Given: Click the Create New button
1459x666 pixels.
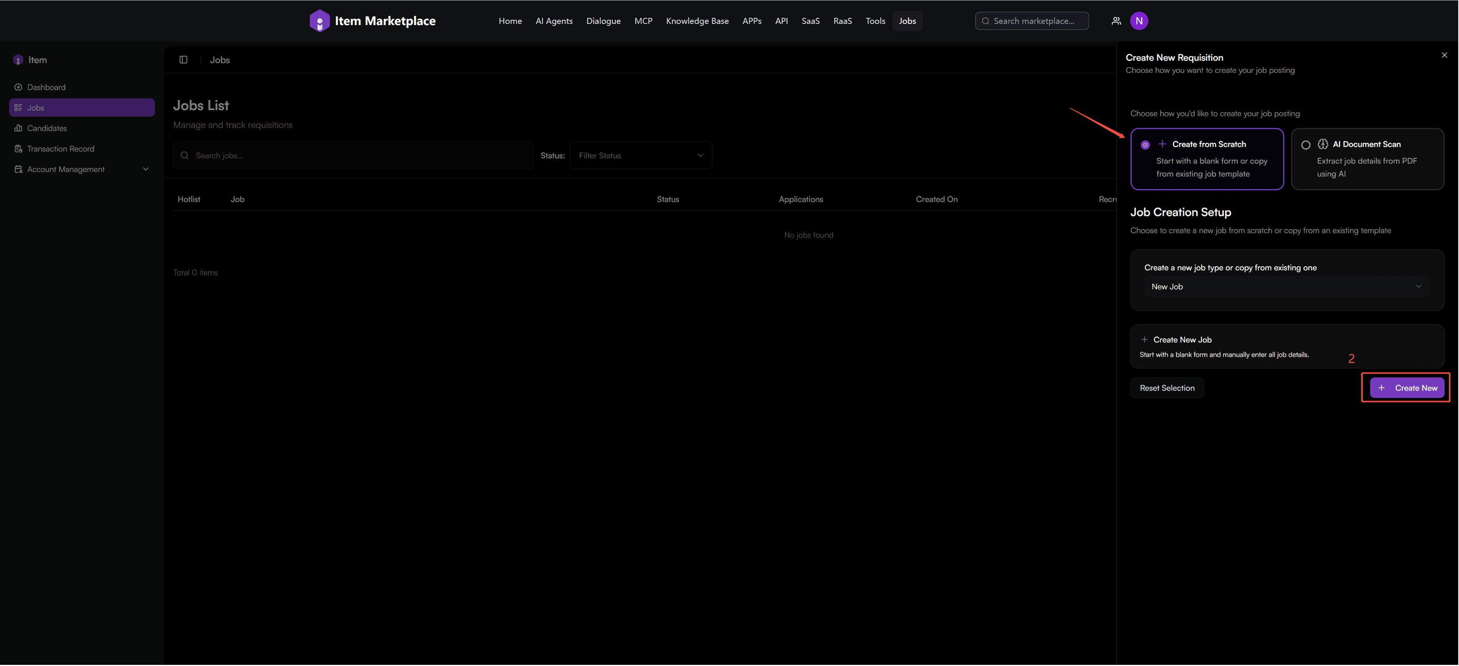Looking at the screenshot, I should (1407, 388).
